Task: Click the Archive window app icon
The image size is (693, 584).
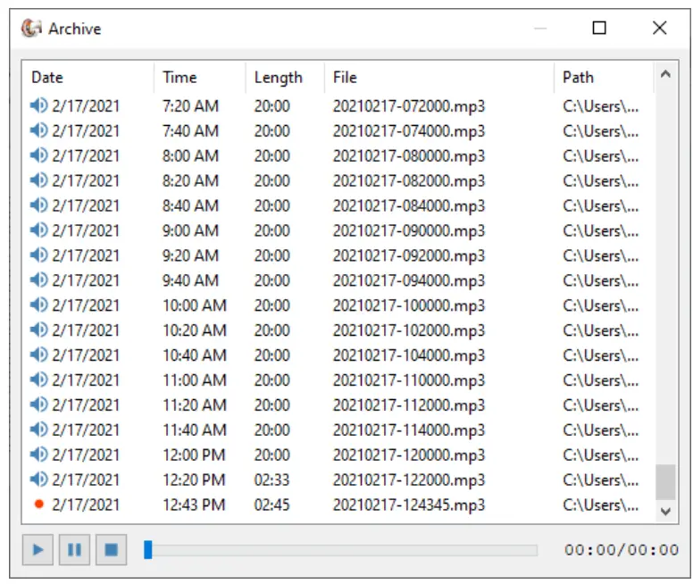Action: coord(31,29)
